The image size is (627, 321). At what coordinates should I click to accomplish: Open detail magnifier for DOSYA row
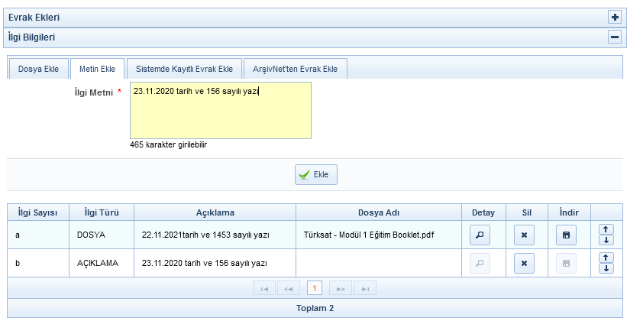pos(480,235)
